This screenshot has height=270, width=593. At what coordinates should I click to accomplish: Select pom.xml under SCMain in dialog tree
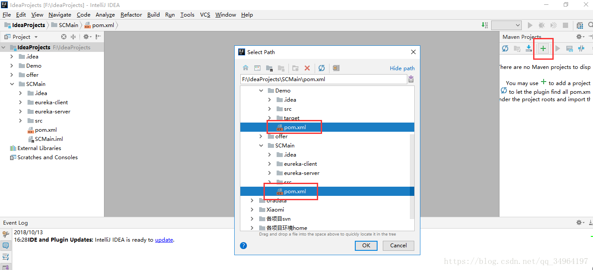pos(327,191)
